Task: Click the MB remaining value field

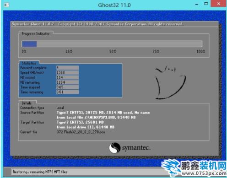Action: point(67,82)
